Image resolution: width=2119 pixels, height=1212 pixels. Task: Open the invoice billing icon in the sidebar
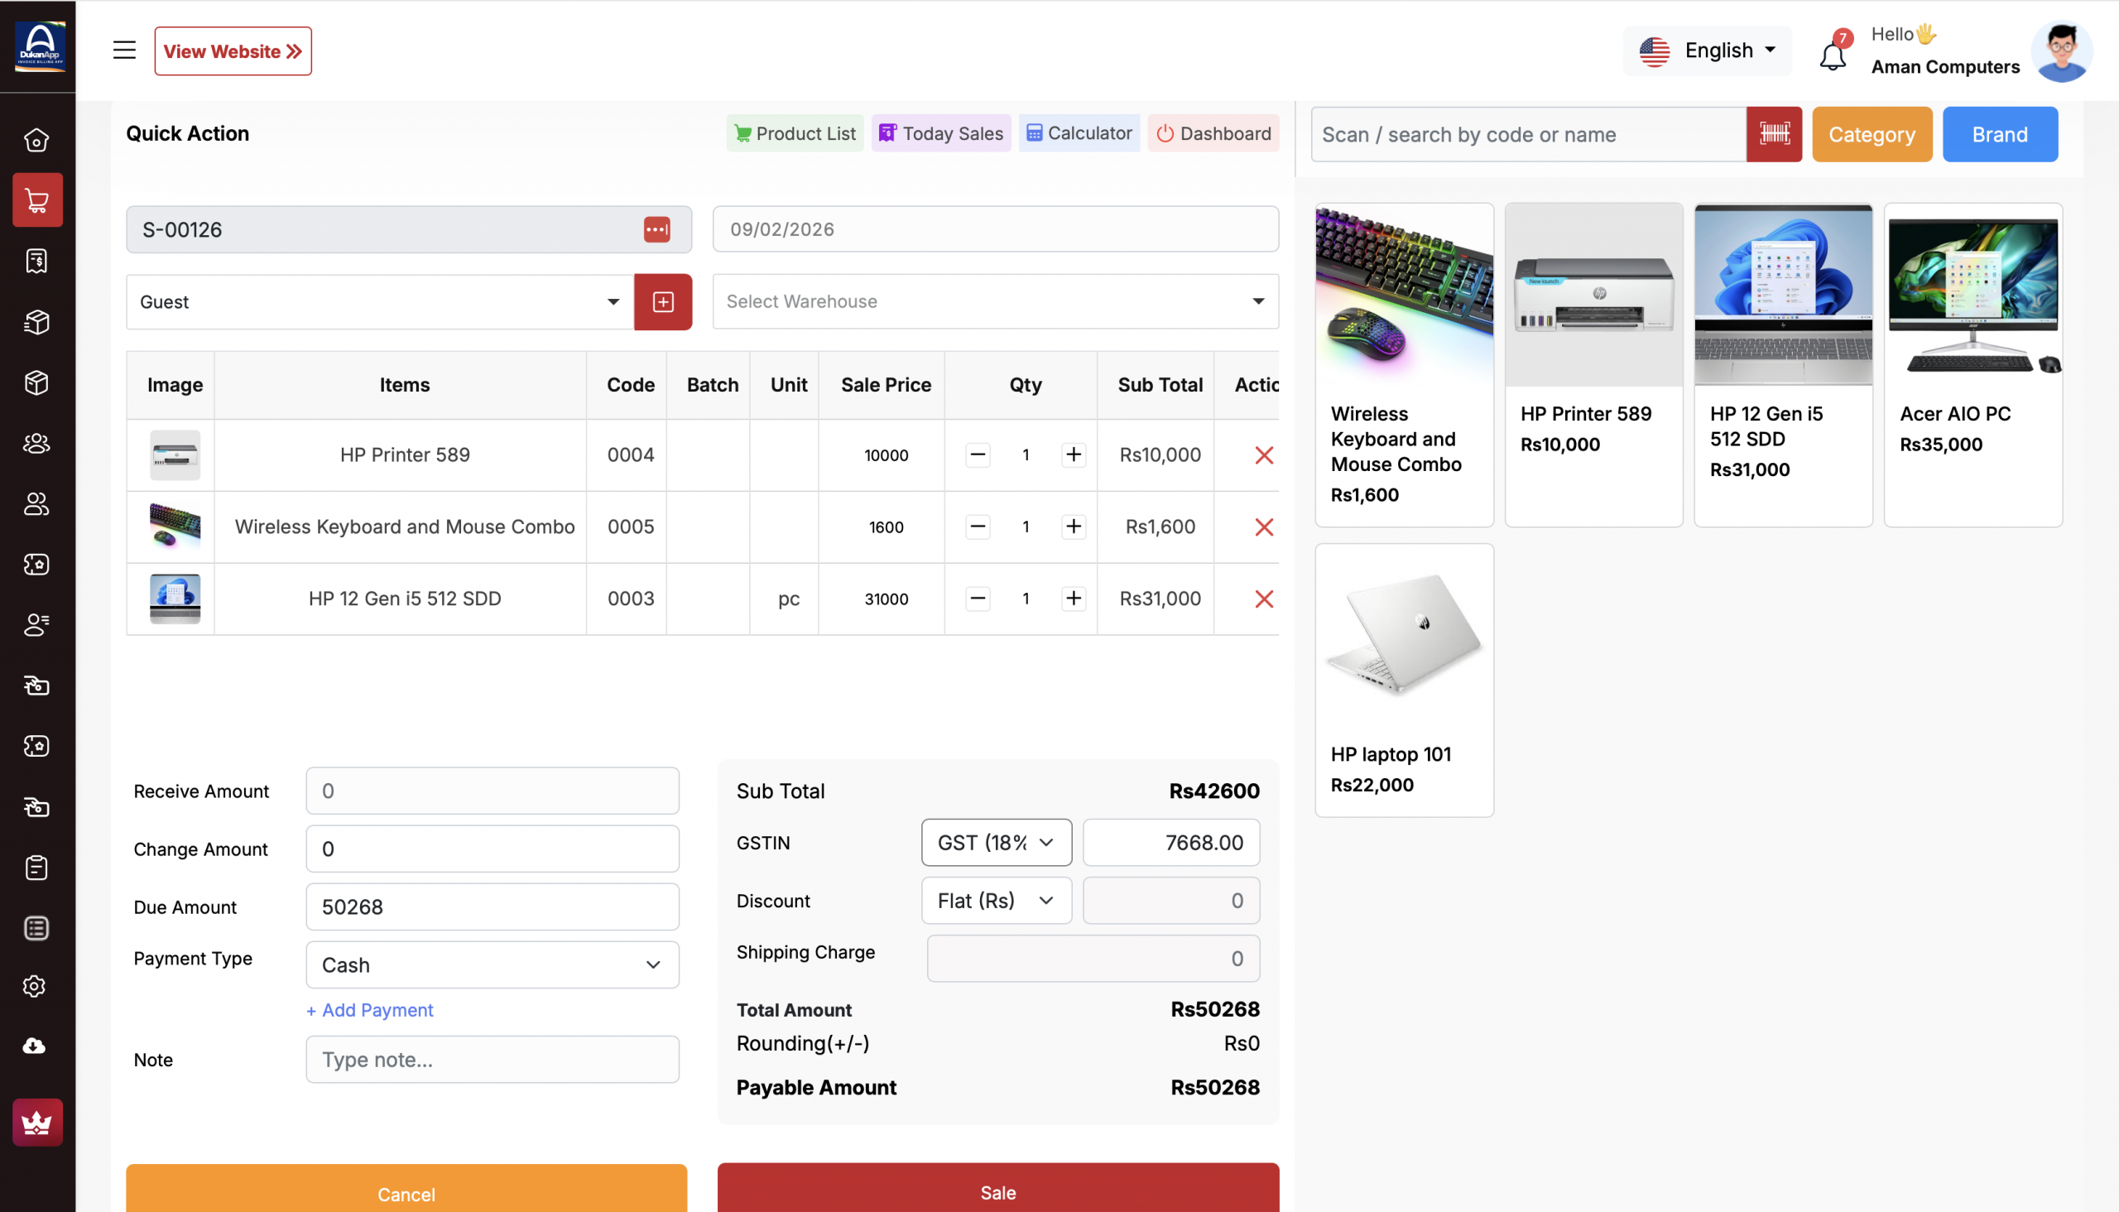click(x=37, y=261)
